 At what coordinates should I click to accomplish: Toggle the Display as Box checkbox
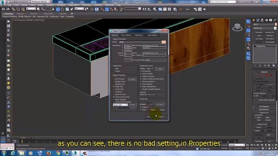[114, 81]
